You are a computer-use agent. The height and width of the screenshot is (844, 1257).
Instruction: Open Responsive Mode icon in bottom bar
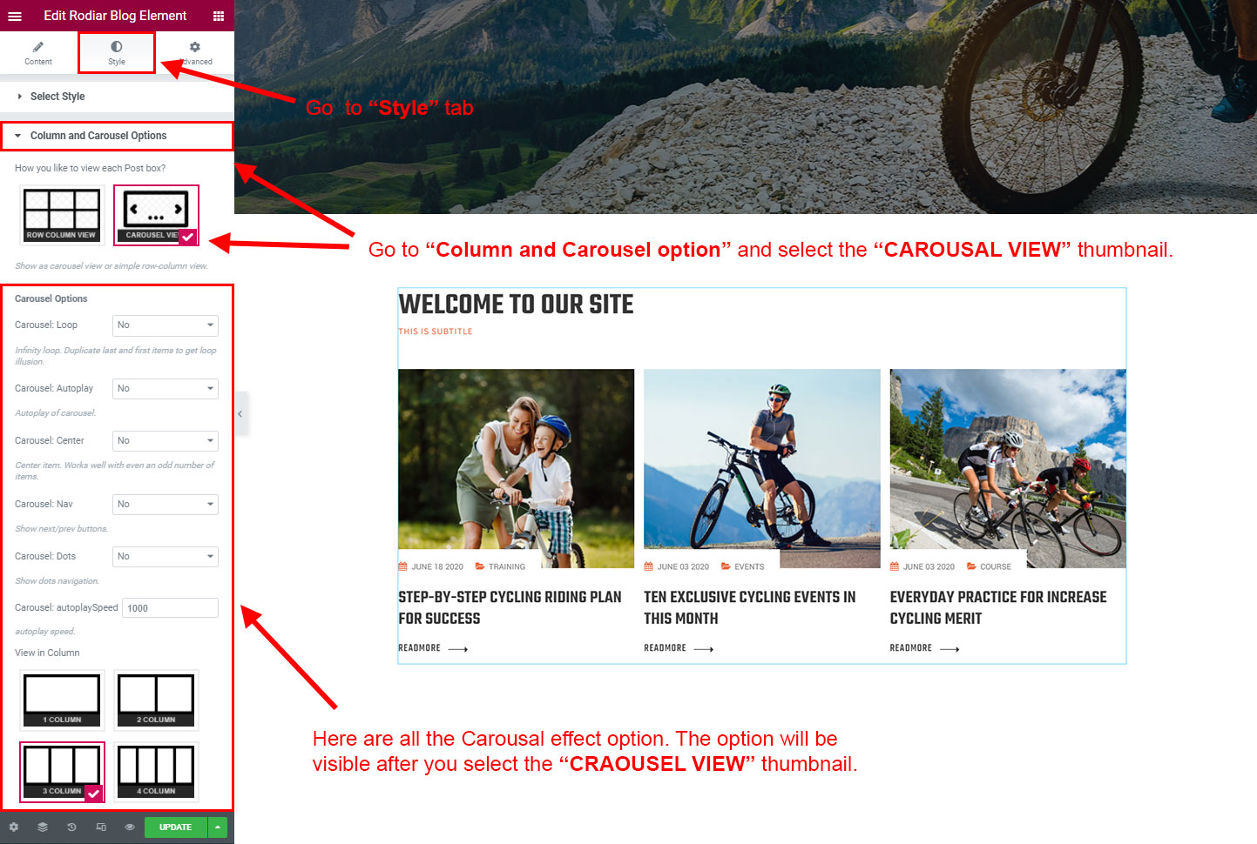tap(101, 827)
